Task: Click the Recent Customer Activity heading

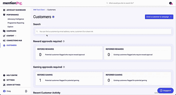Action: 47,93
